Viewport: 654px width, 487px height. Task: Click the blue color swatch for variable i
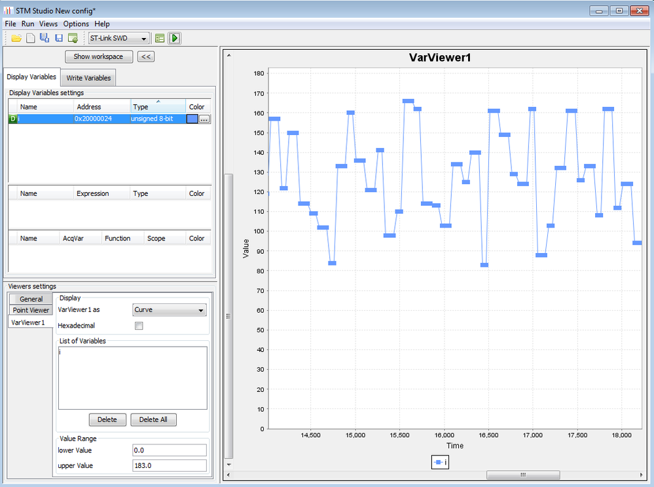[192, 119]
